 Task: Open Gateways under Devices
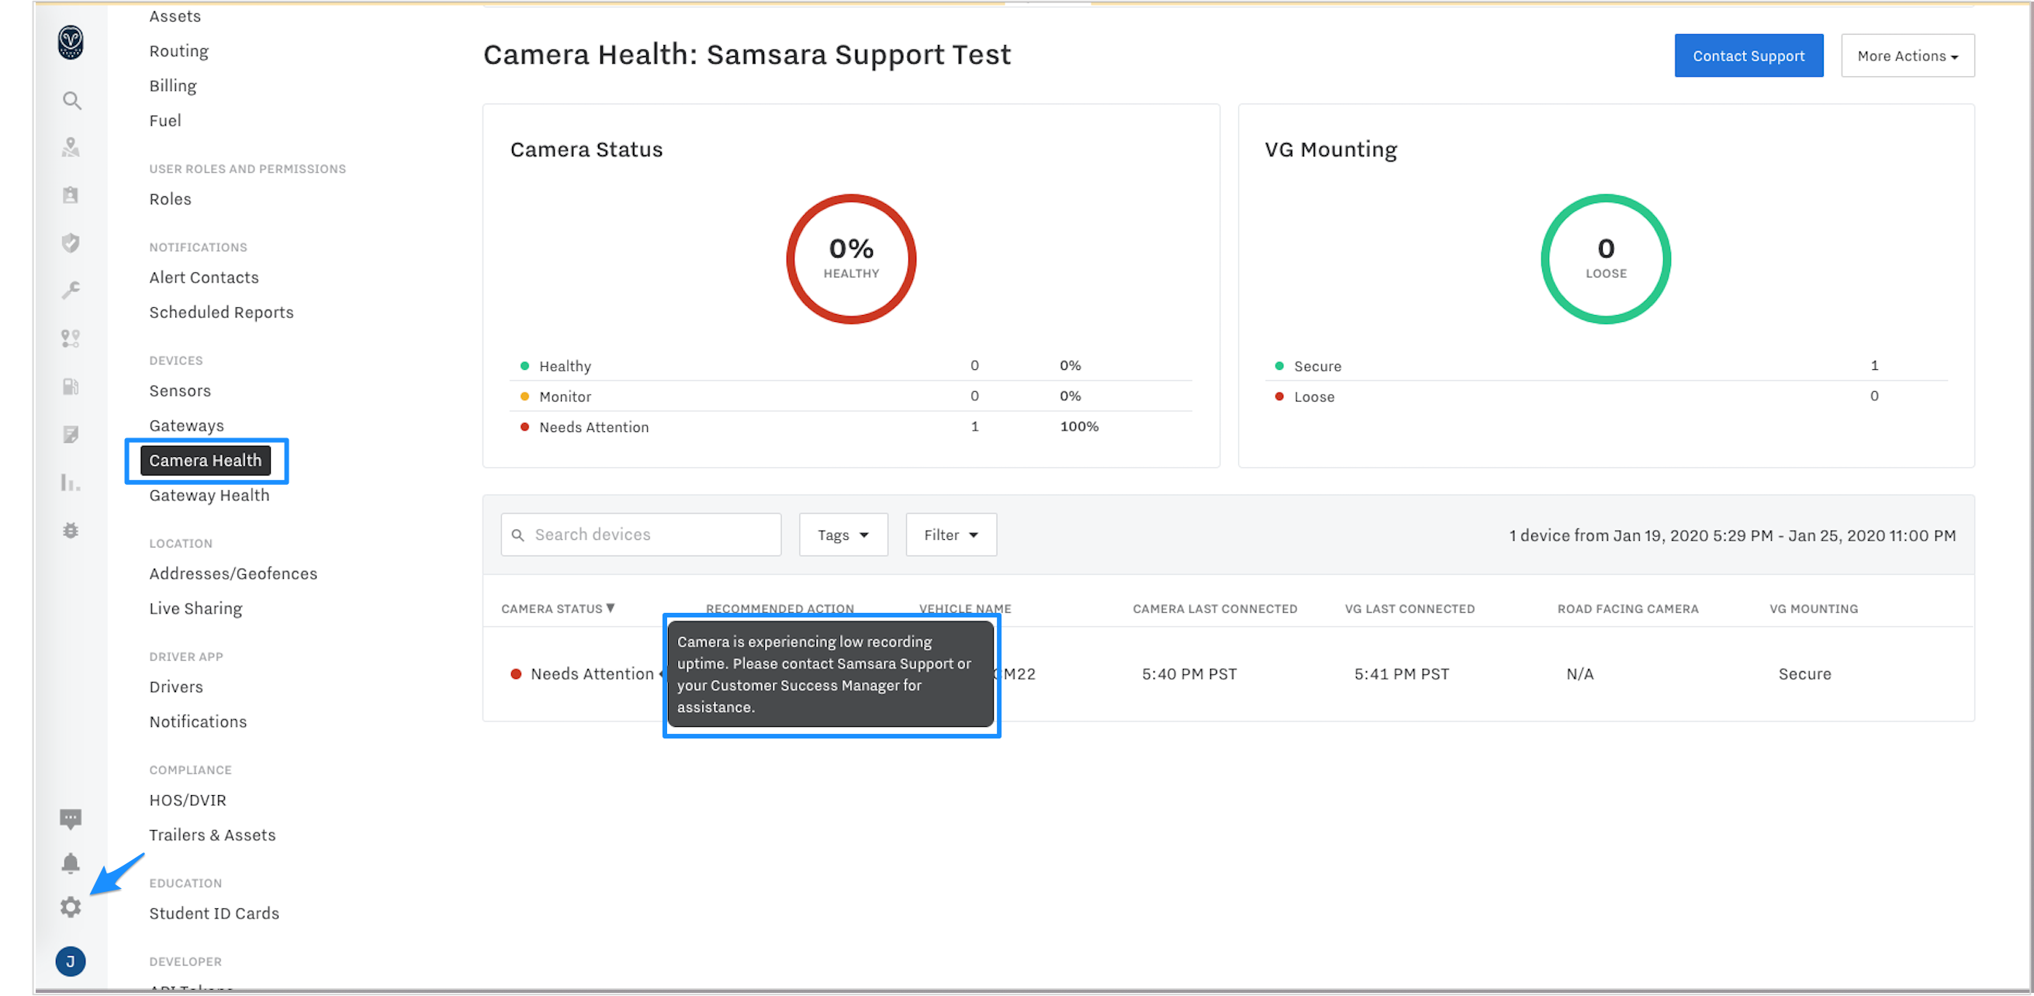pos(187,425)
